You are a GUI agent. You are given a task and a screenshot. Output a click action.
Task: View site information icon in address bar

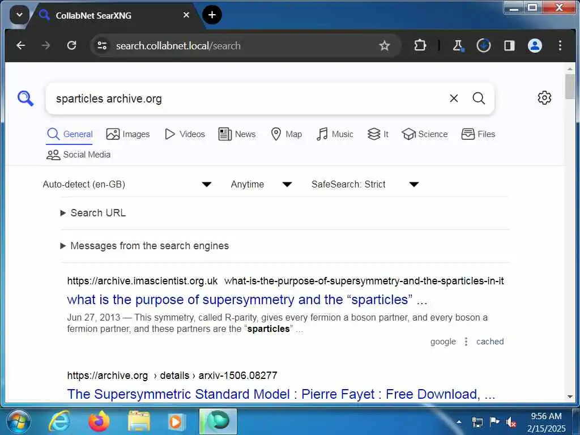pos(102,45)
